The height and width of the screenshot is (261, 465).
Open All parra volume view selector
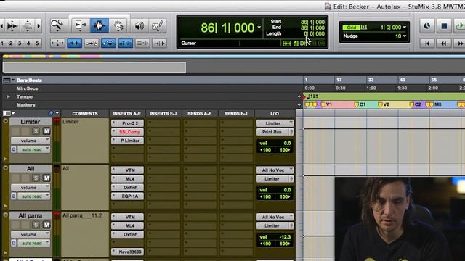pyautogui.click(x=31, y=234)
